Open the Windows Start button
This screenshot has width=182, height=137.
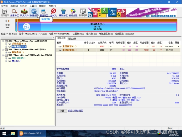click(x=4, y=134)
